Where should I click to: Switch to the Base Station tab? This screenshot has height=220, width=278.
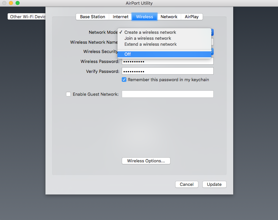point(92,17)
